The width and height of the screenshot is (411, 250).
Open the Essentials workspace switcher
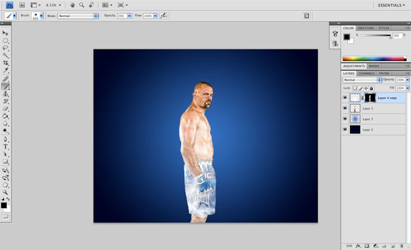tap(391, 5)
